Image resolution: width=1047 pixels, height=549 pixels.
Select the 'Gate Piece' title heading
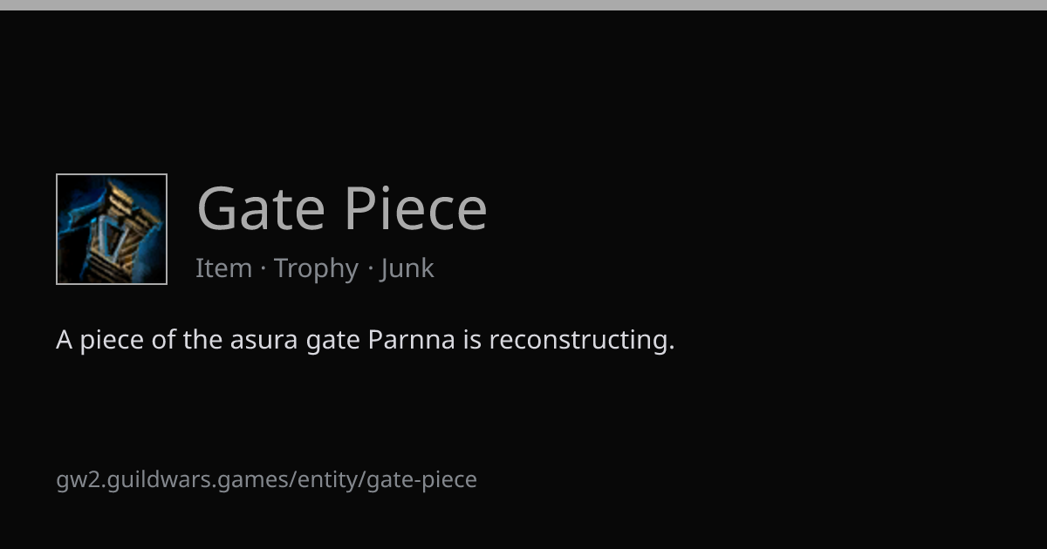(x=342, y=208)
